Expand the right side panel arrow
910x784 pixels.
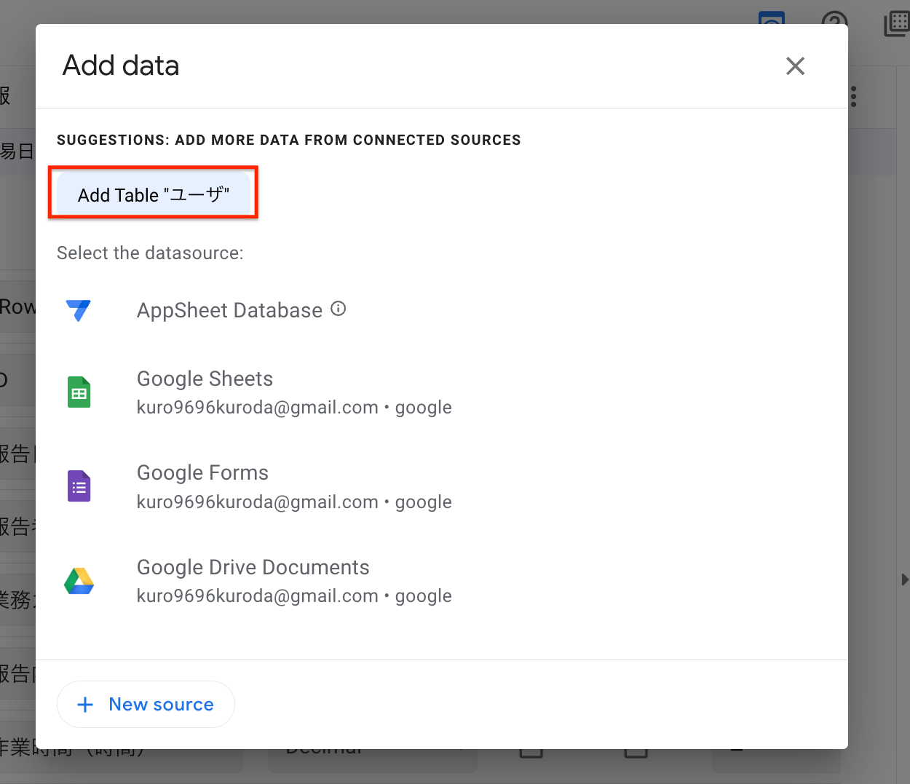click(x=904, y=579)
